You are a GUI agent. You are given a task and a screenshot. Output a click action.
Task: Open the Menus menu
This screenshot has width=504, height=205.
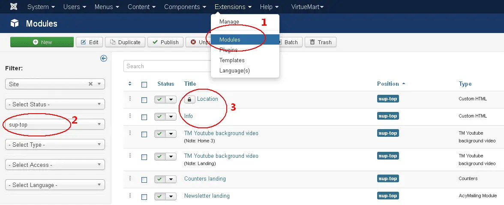tap(107, 7)
